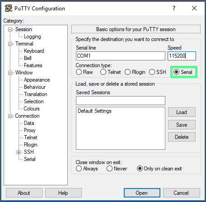The height and width of the screenshot is (202, 206).
Task: Click the Open button
Action: [142, 193]
